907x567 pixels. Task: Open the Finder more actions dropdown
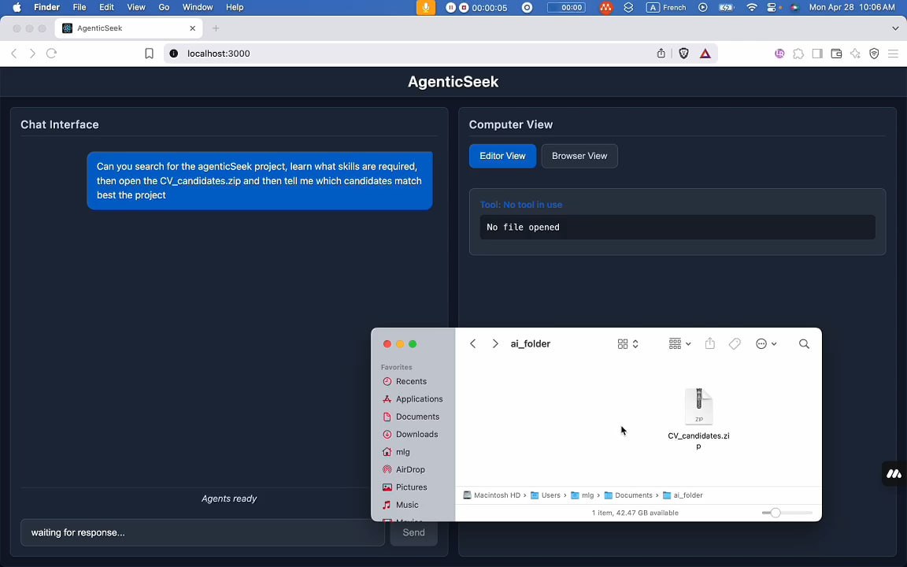tap(766, 344)
